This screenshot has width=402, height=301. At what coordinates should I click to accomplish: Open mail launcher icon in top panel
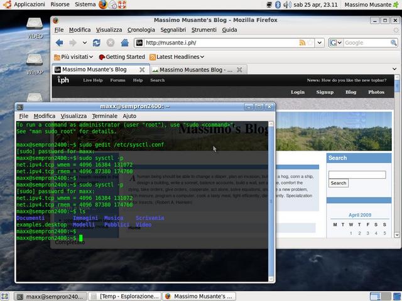tap(113, 4)
